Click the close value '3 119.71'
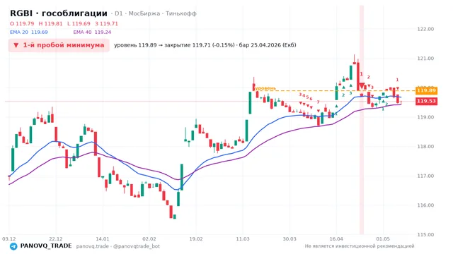 tap(107, 23)
